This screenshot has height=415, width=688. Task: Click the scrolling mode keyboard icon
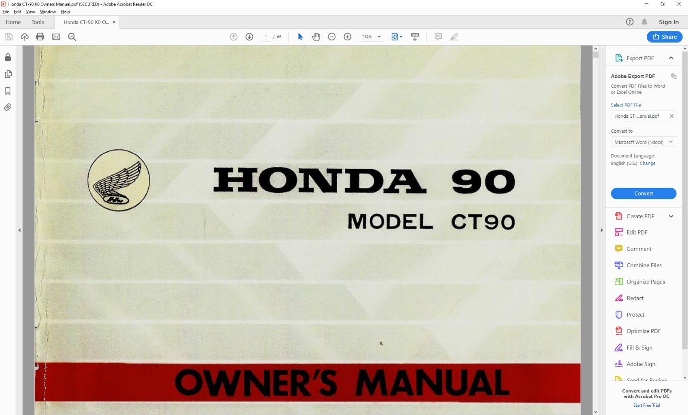415,37
